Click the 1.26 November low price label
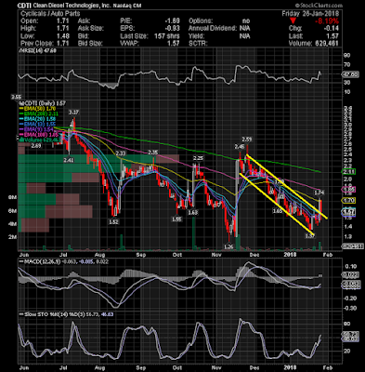This screenshot has height=372, width=365. [228, 246]
